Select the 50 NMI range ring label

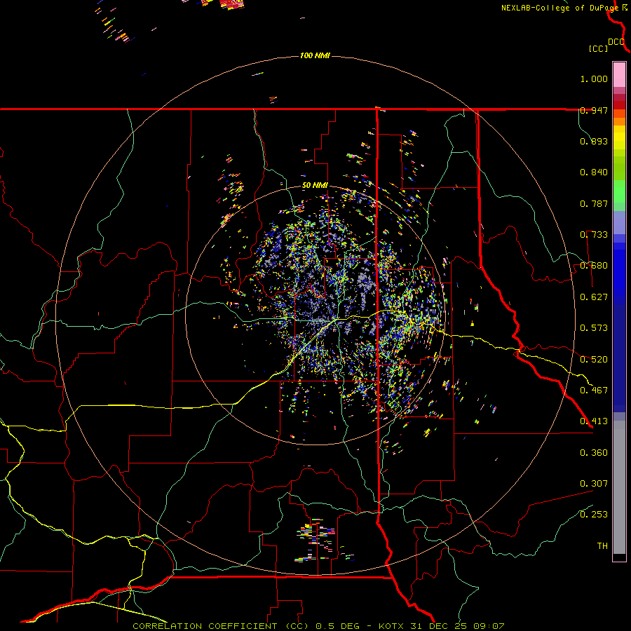point(315,186)
